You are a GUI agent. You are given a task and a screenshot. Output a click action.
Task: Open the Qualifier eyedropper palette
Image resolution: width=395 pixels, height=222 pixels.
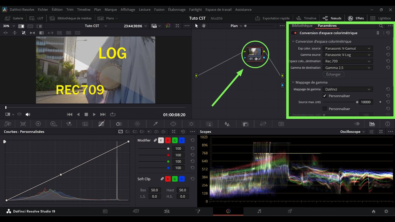click(156, 124)
